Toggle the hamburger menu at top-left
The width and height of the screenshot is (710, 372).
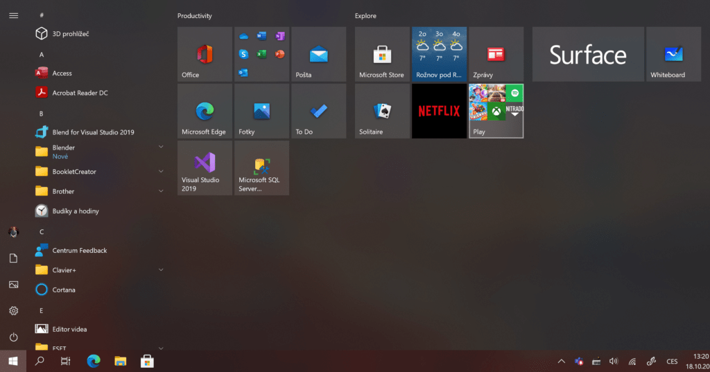click(13, 15)
